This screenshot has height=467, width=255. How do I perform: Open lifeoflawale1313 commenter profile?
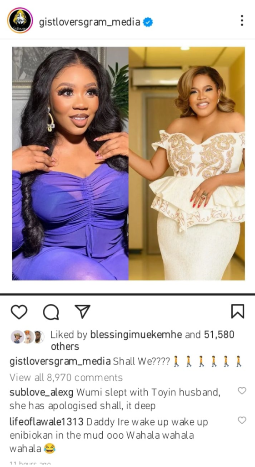tap(46, 422)
